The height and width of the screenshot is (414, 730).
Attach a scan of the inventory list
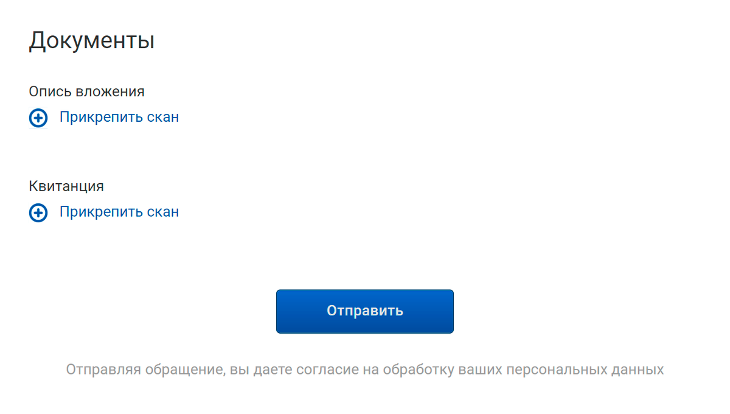pyautogui.click(x=119, y=117)
